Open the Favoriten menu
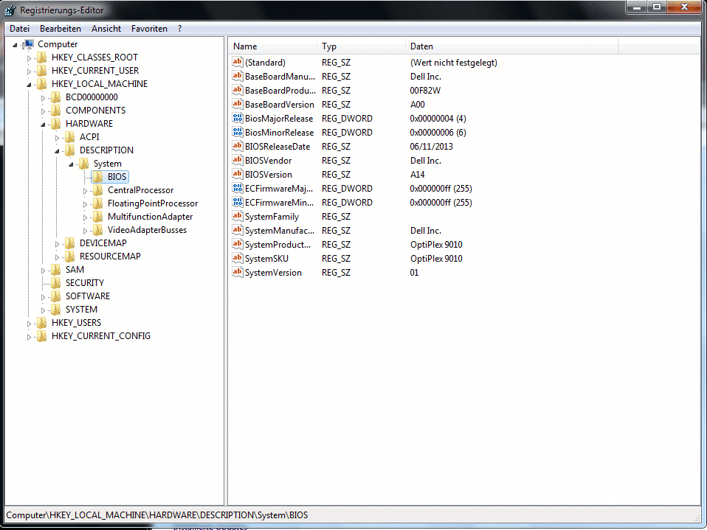The image size is (707, 530). click(x=149, y=28)
